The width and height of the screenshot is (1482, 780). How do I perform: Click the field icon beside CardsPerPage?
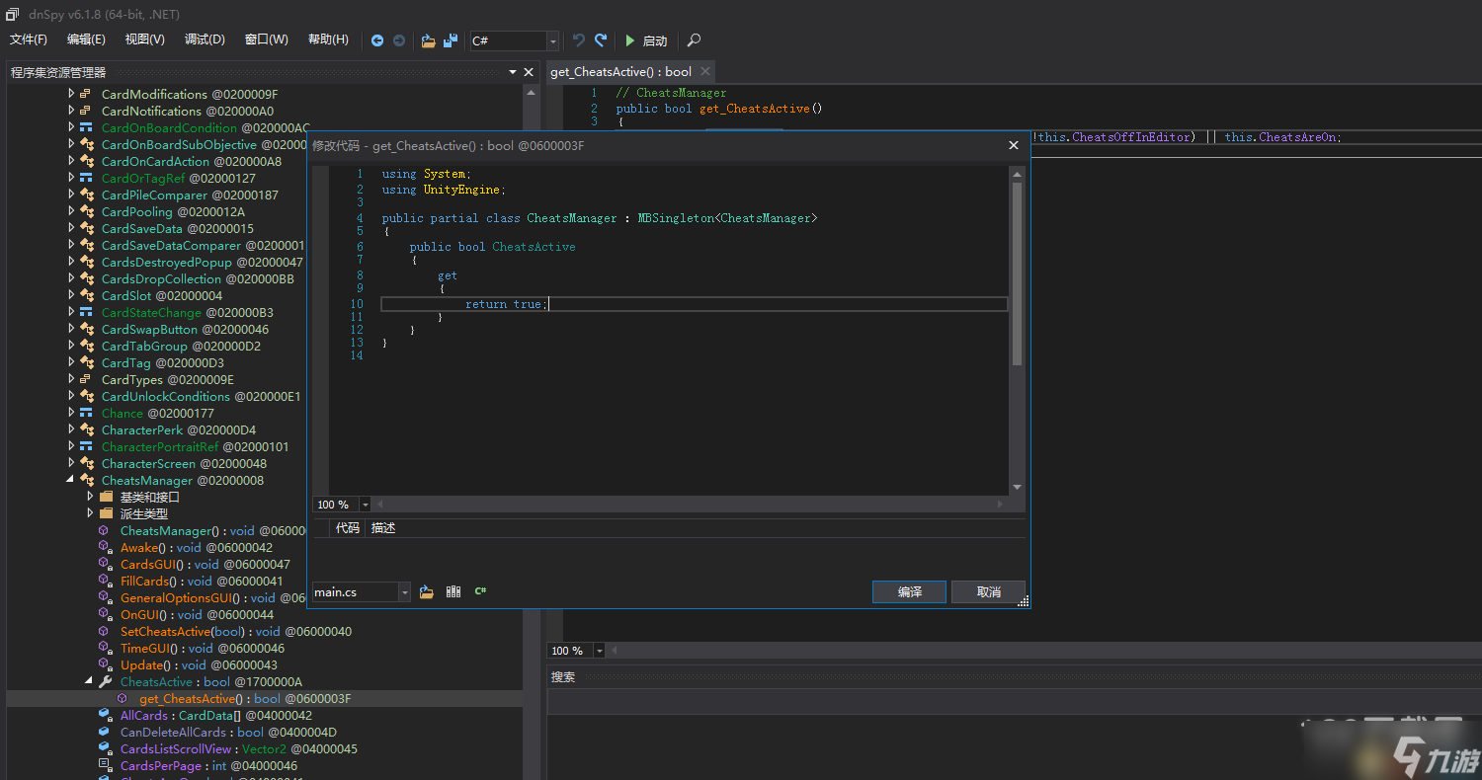(x=105, y=765)
